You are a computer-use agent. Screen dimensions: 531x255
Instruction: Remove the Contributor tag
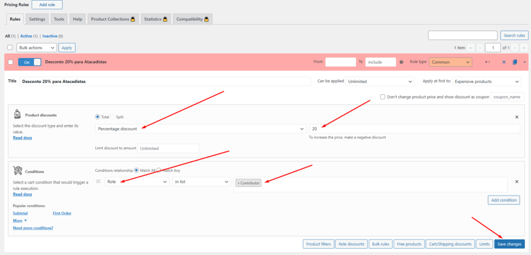point(238,183)
